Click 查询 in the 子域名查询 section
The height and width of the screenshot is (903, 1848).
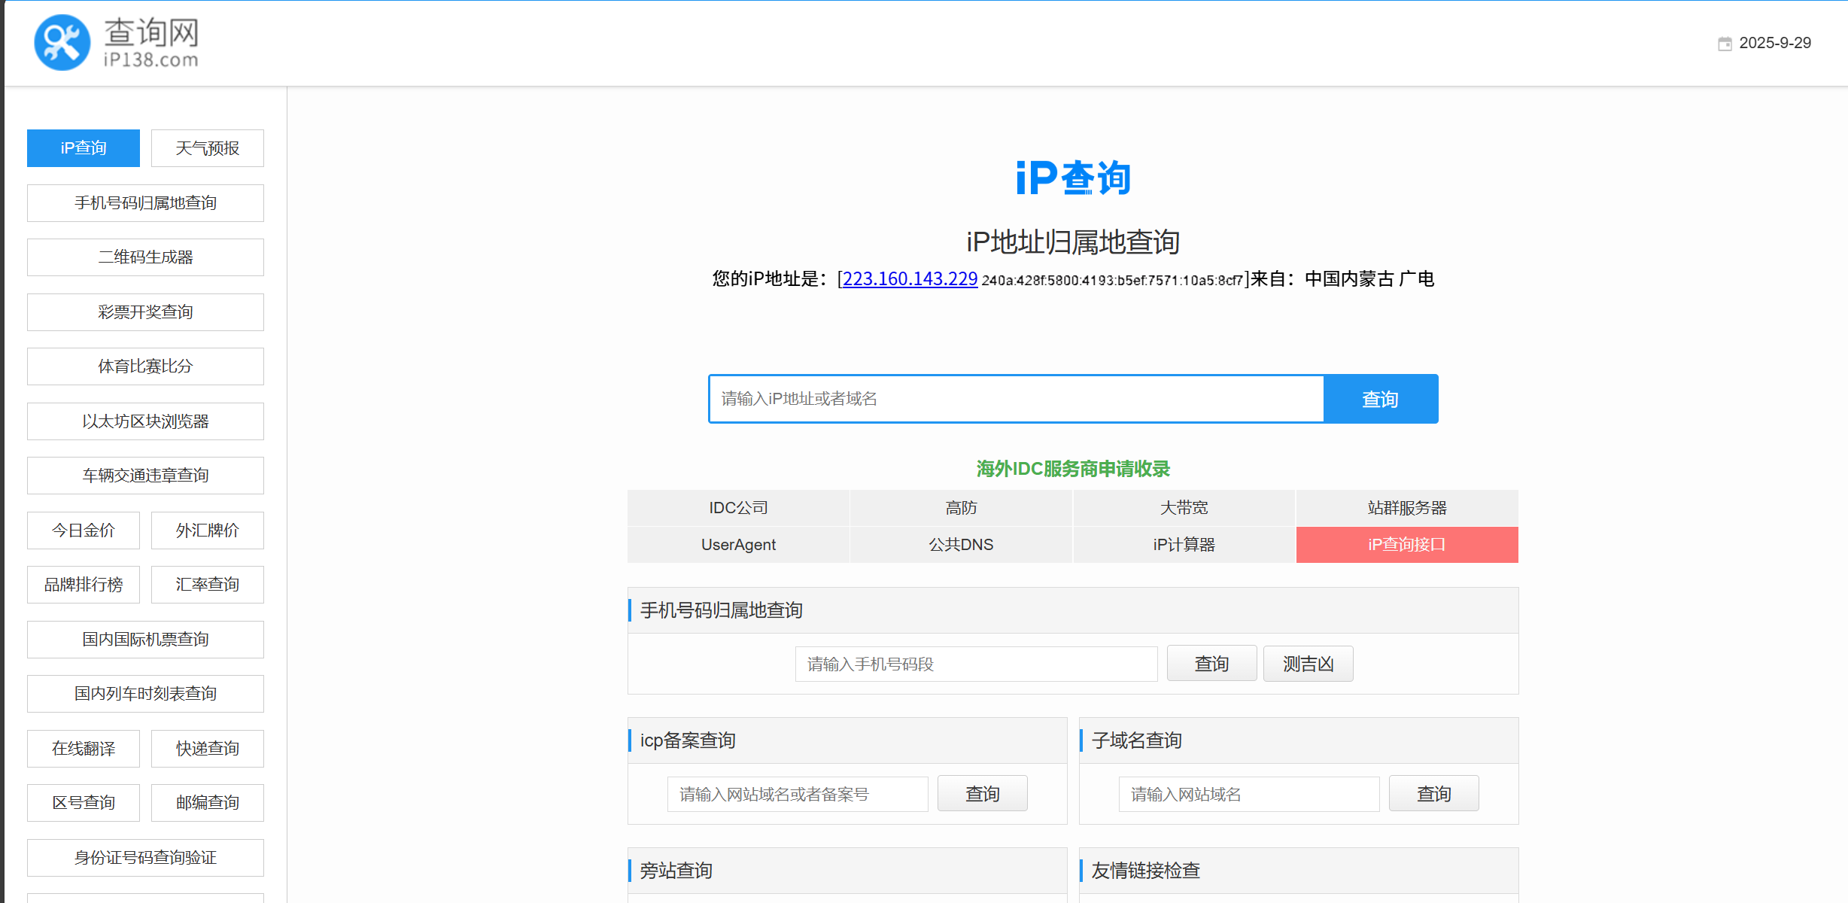[x=1433, y=793]
